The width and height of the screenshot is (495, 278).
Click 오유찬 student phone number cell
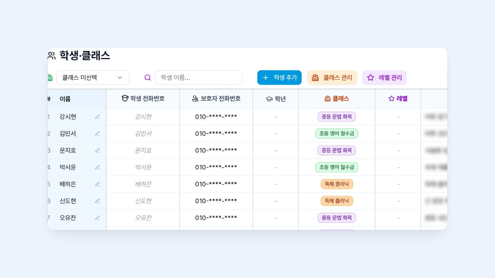[x=143, y=218]
